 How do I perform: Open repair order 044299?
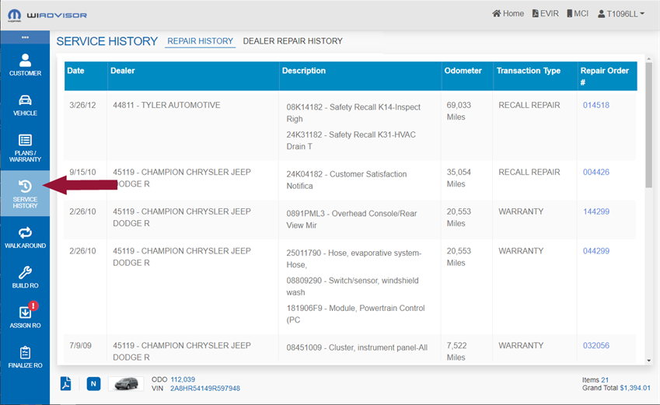tap(596, 251)
